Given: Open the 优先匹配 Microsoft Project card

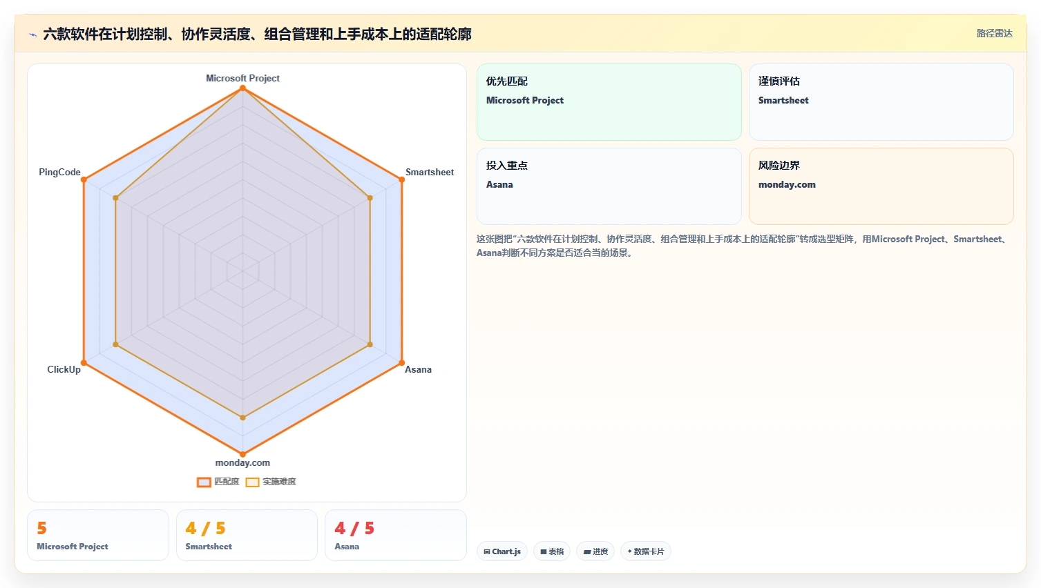Looking at the screenshot, I should (609, 102).
